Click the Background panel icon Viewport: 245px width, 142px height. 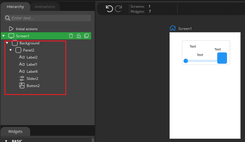[15, 43]
